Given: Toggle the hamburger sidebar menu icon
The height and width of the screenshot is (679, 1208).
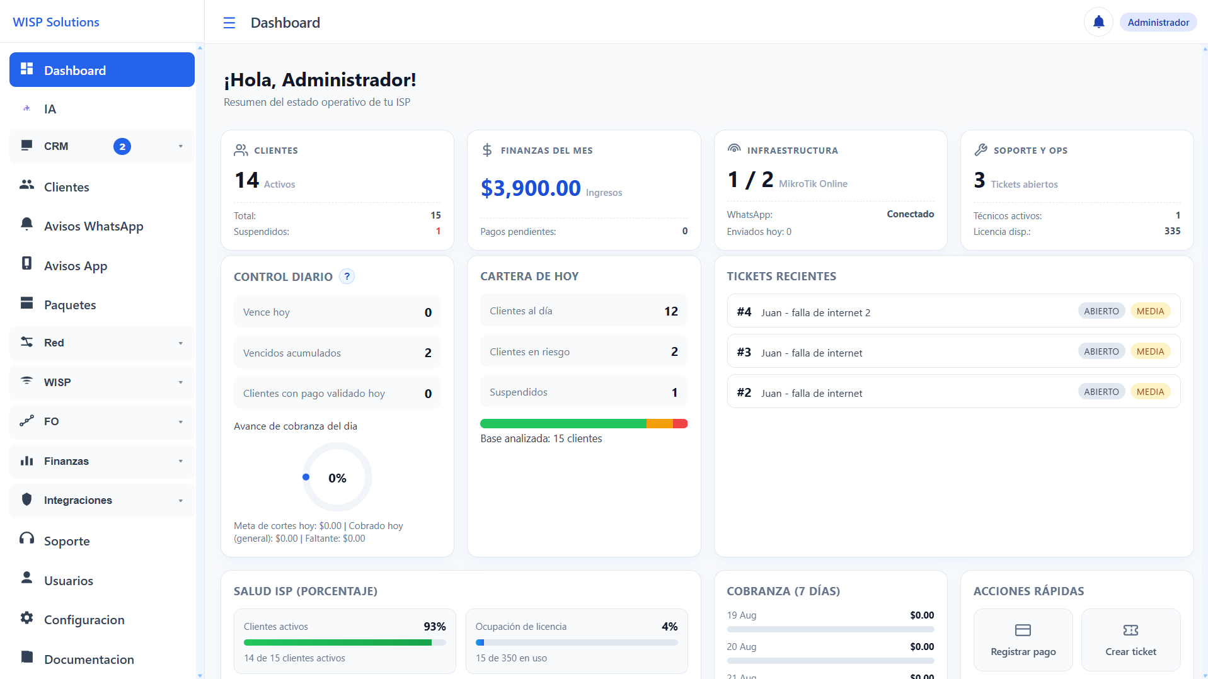Looking at the screenshot, I should point(229,23).
